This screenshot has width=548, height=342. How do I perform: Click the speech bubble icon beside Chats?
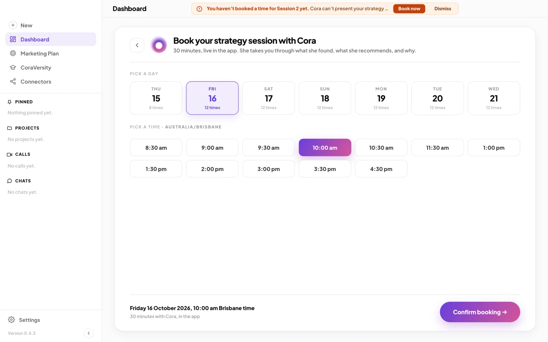(10, 181)
